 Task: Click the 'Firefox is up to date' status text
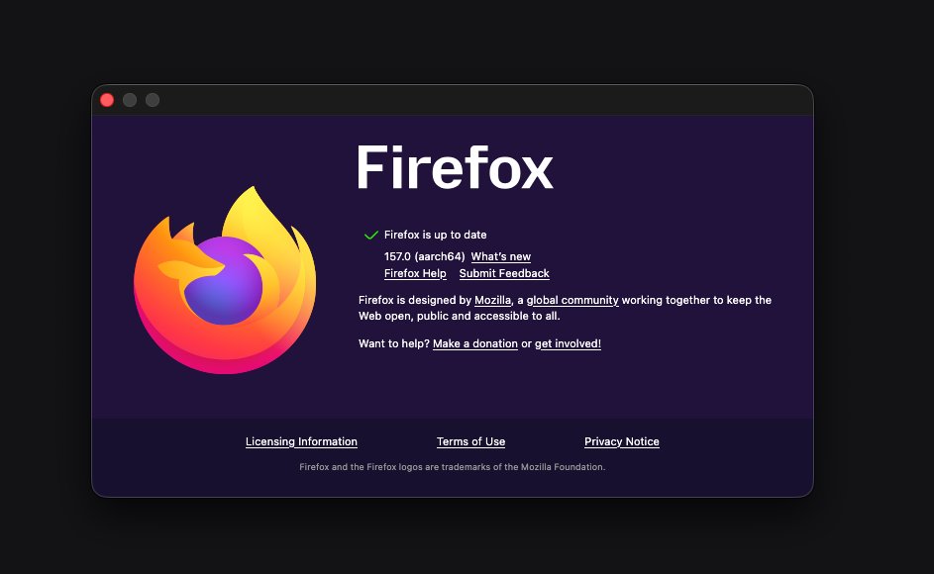point(435,235)
